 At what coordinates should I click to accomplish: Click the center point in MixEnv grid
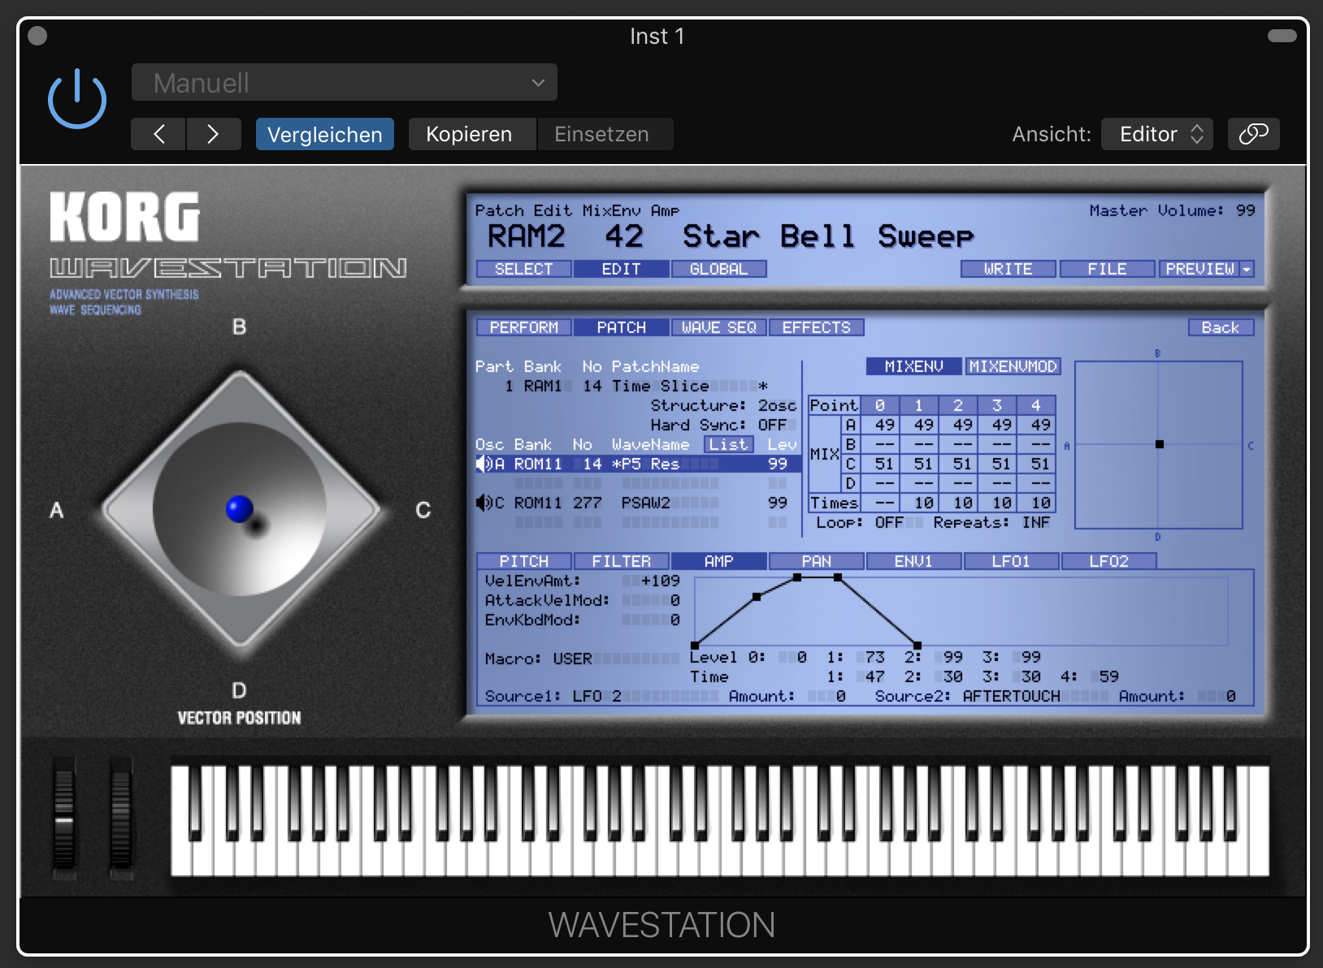tap(1159, 444)
